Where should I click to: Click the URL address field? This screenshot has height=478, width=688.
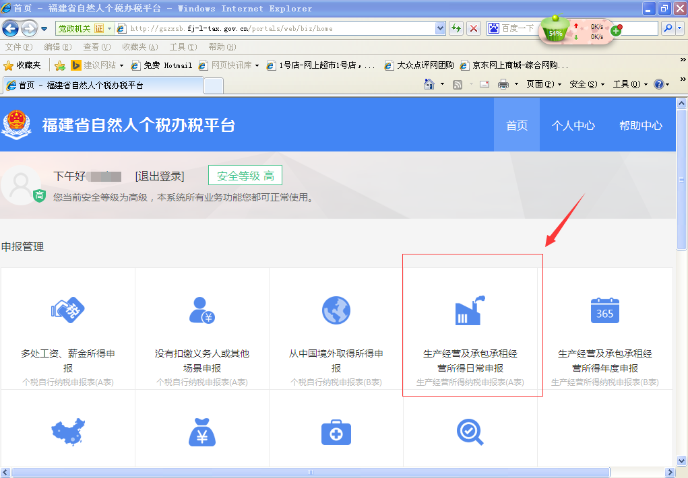tap(281, 28)
